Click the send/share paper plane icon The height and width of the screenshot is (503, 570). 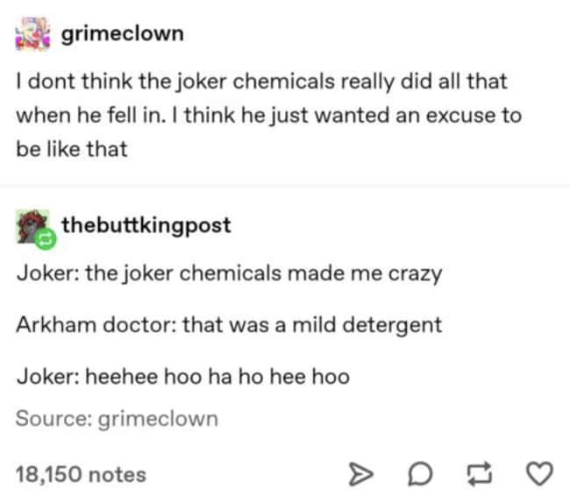[x=360, y=474]
